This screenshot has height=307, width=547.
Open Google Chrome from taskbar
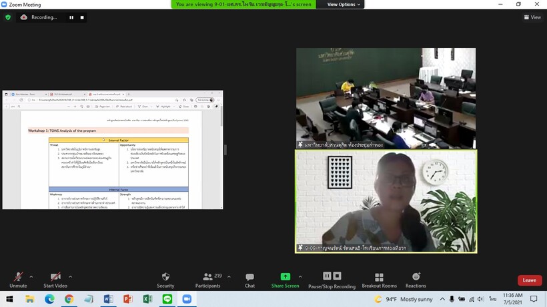pyautogui.click(x=69, y=299)
